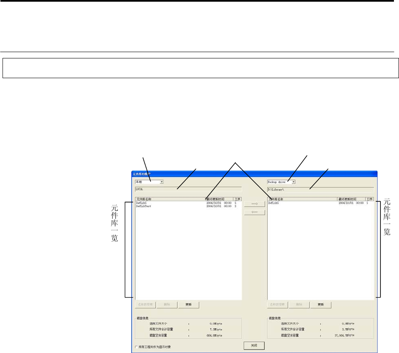Click right 所有文件合计容量 label
399x353 pixels.
coord(293,329)
